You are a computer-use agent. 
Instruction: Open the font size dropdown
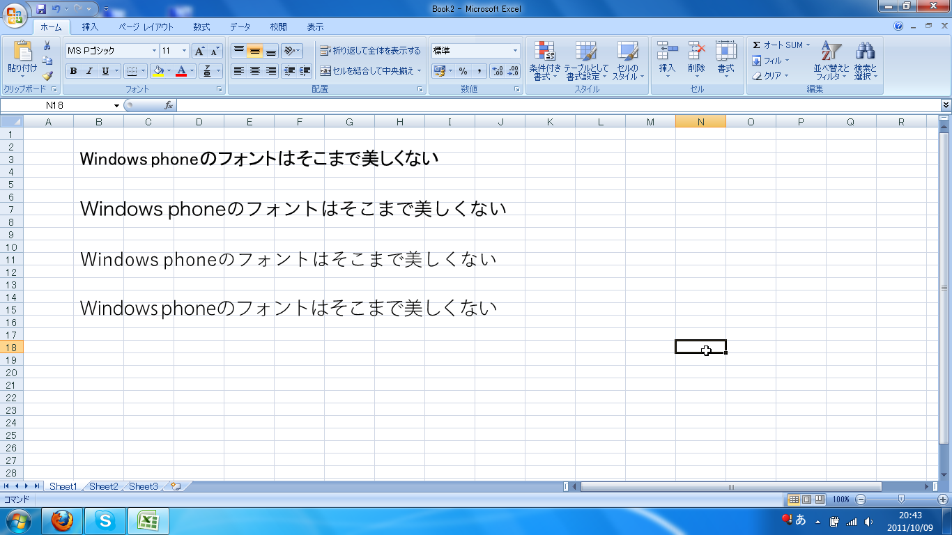coord(184,51)
